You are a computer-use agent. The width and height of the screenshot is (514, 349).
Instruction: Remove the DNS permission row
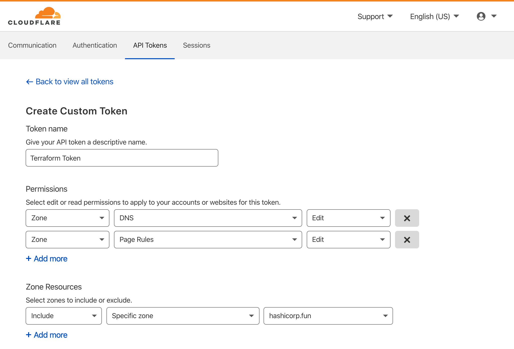[407, 218]
